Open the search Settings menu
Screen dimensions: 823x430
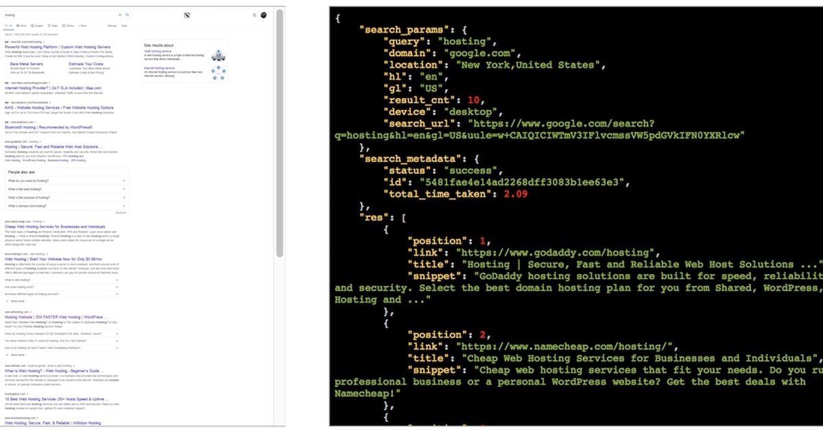coord(112,25)
